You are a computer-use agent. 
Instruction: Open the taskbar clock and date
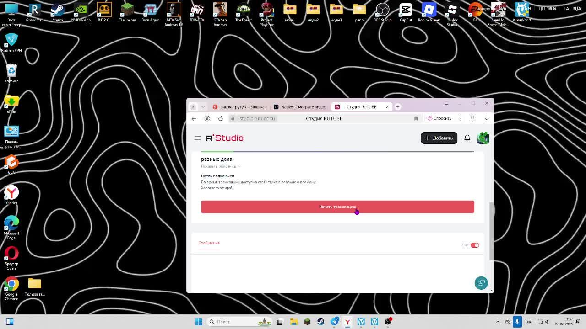pyautogui.click(x=564, y=322)
